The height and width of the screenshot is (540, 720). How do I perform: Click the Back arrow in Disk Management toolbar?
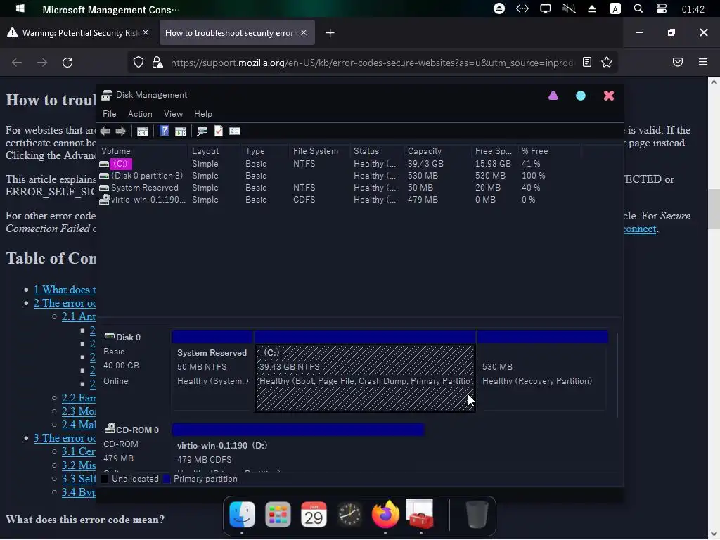click(105, 131)
